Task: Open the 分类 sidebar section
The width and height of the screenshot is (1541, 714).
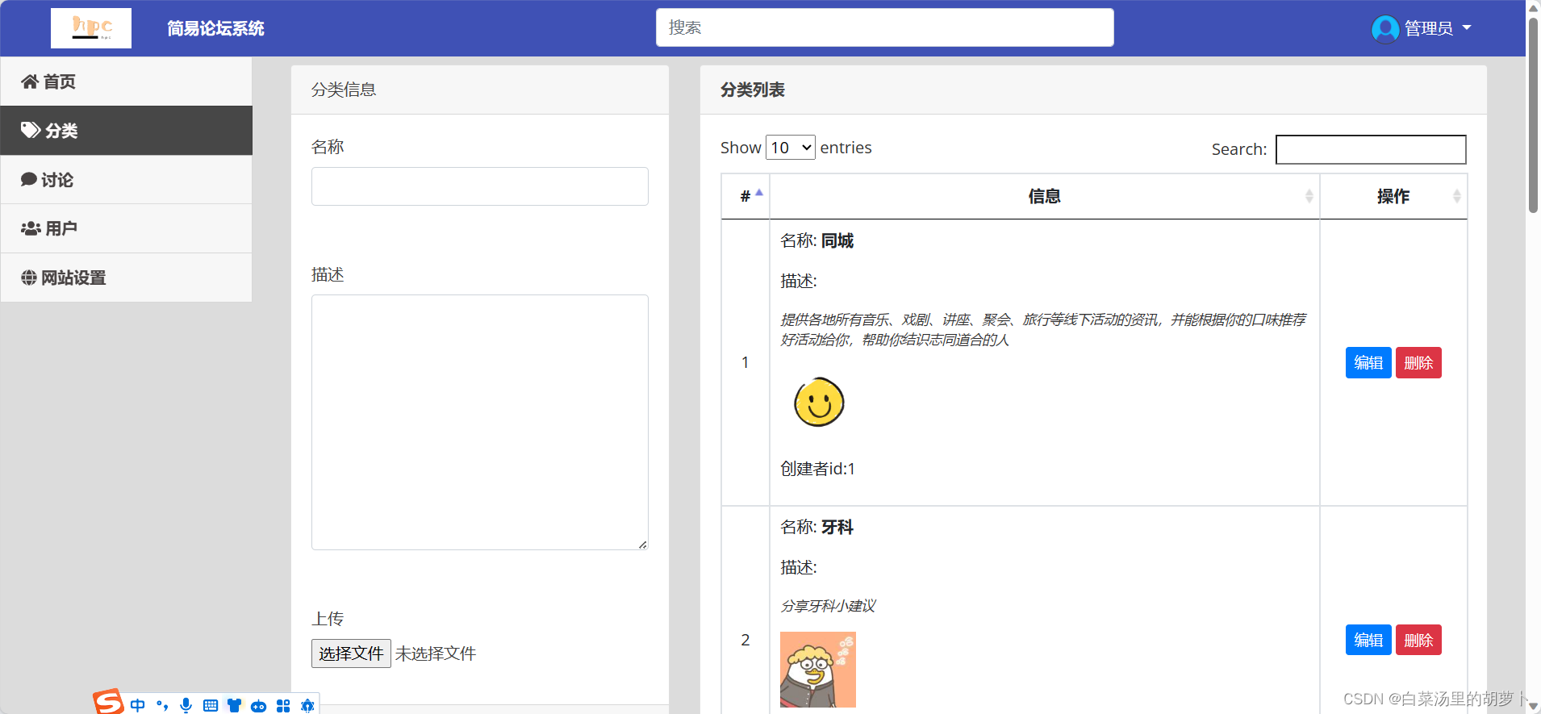Action: [126, 131]
